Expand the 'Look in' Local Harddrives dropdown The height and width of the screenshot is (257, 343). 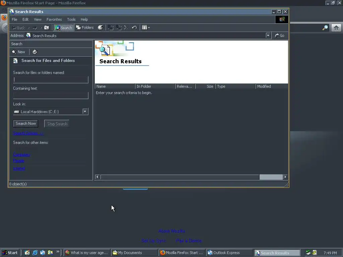pos(85,111)
